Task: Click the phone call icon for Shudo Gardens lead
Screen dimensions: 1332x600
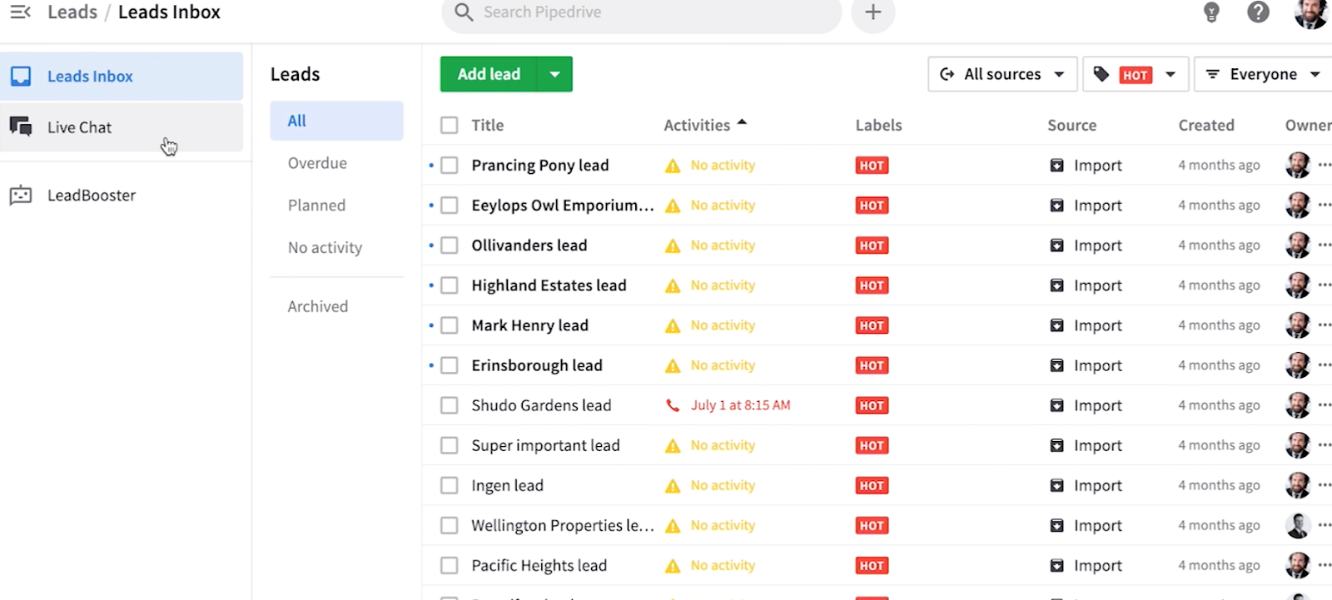Action: click(673, 405)
